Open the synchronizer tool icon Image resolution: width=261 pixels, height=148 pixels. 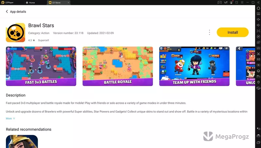pyautogui.click(x=258, y=65)
